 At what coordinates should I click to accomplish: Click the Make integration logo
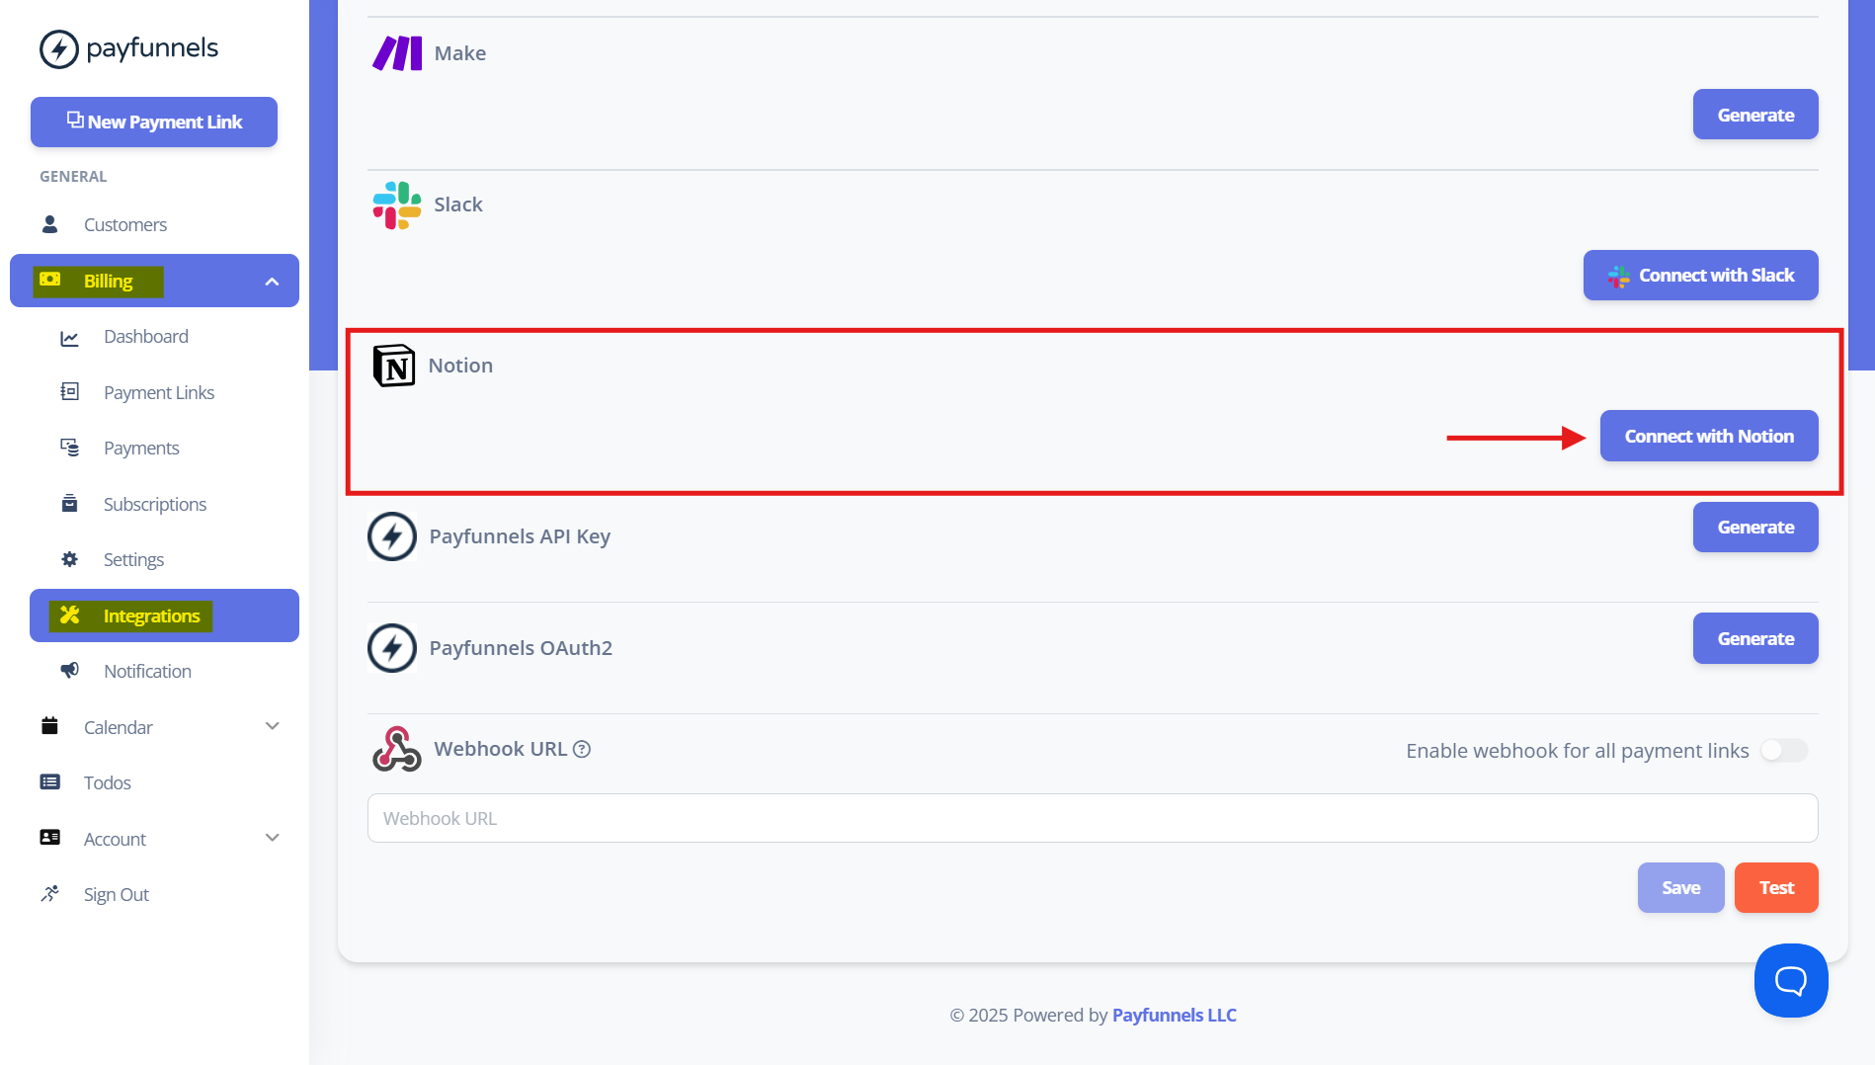point(397,53)
